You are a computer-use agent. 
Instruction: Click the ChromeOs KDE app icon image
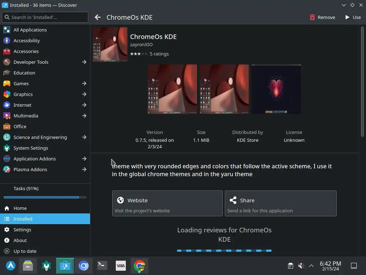(x=110, y=44)
